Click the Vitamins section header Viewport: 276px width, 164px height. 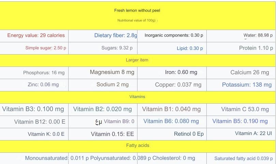(x=137, y=97)
